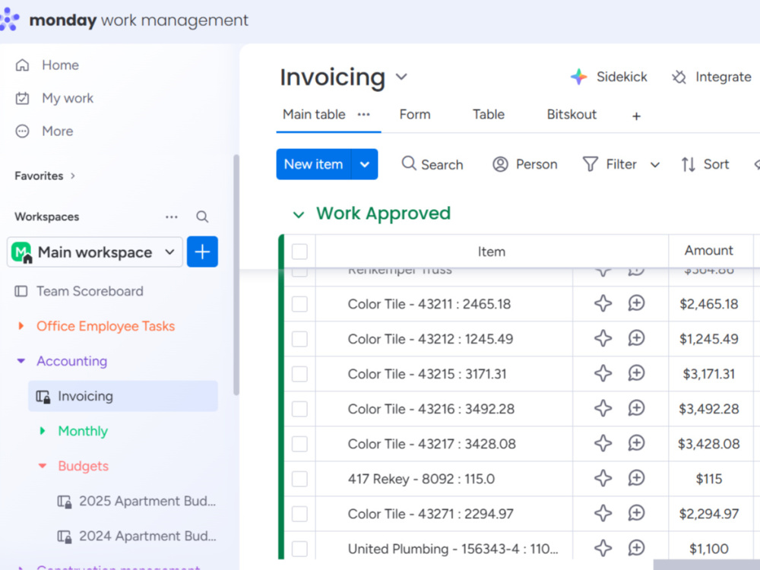Check the Color Tile 43216 row
Screen dimensions: 760x570
pyautogui.click(x=299, y=409)
